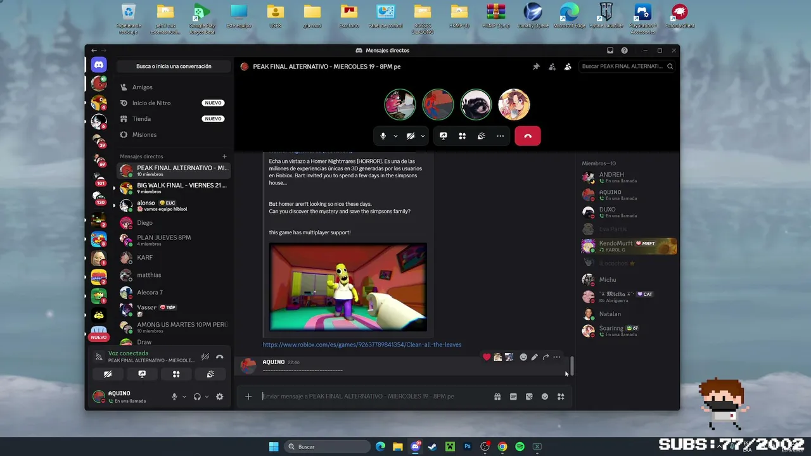Open direct message with Alecora 7
Screen dimensions: 811x456
pos(173,293)
